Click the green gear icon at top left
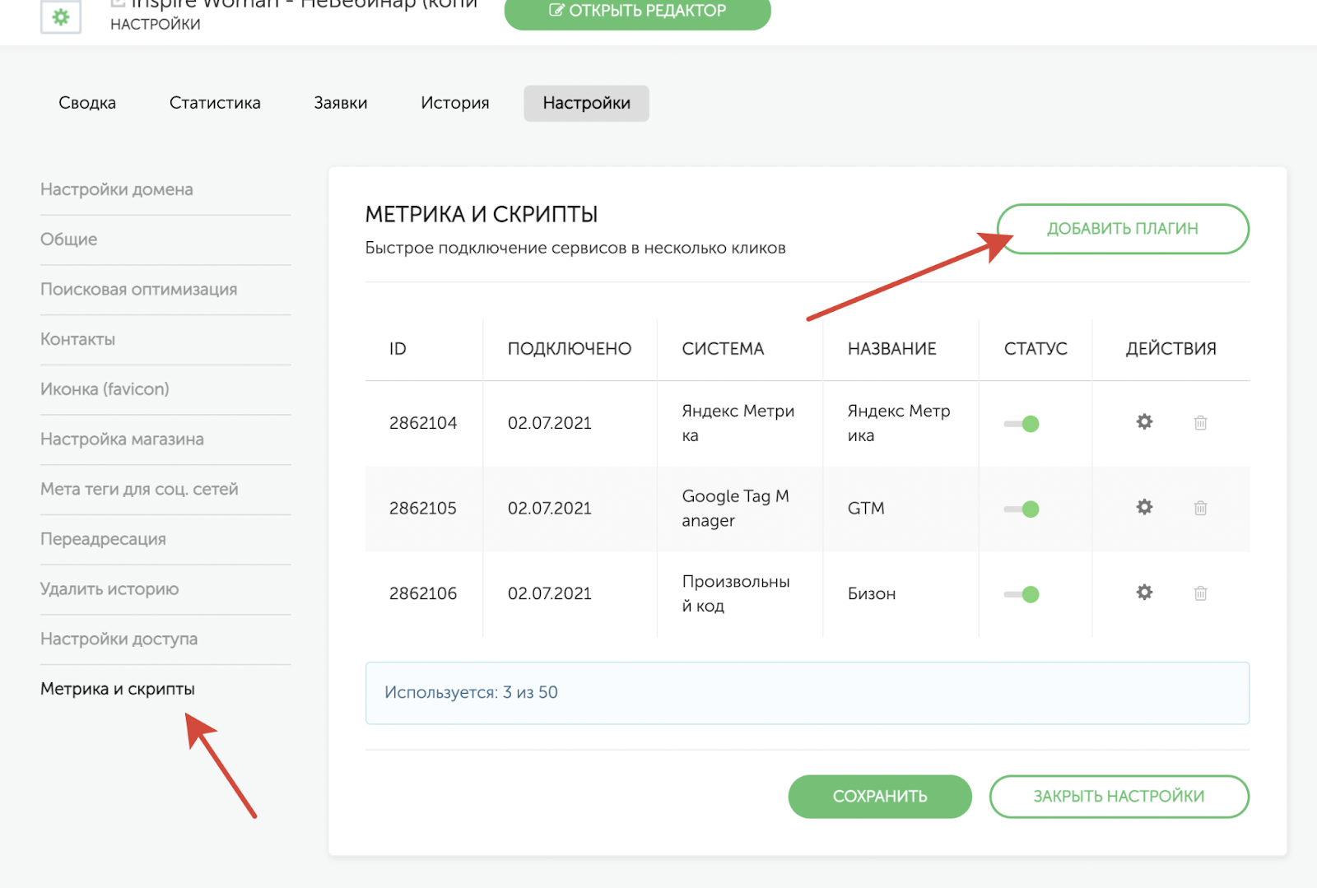Viewport: 1317px width, 888px height. click(x=61, y=16)
